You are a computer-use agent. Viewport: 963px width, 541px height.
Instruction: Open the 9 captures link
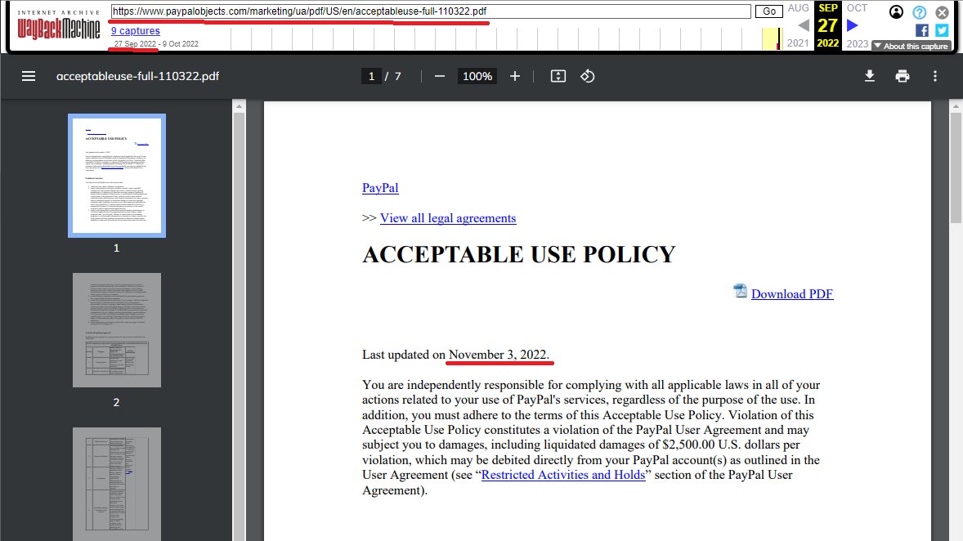tap(135, 31)
